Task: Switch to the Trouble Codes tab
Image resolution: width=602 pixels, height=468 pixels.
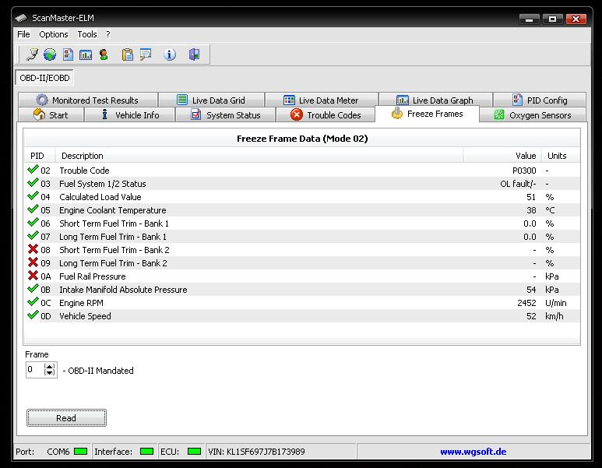Action: (326, 115)
